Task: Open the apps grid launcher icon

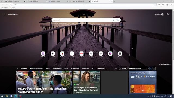Action: (x=5, y=14)
